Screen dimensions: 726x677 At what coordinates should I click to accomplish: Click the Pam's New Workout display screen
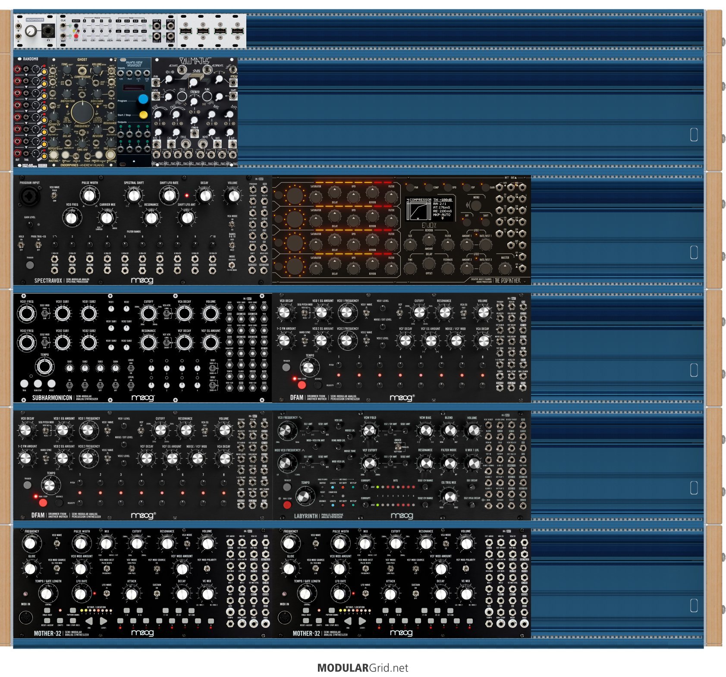[x=134, y=88]
